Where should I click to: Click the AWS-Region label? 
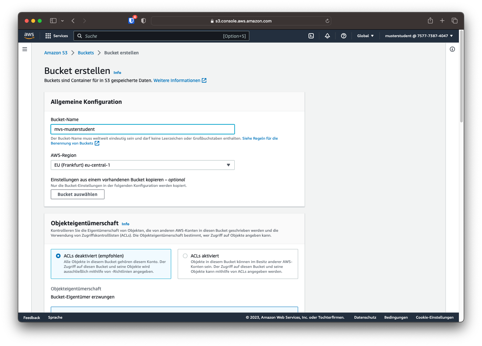63,155
